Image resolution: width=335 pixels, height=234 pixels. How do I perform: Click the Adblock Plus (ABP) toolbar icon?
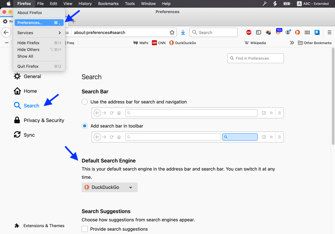[x=249, y=32]
